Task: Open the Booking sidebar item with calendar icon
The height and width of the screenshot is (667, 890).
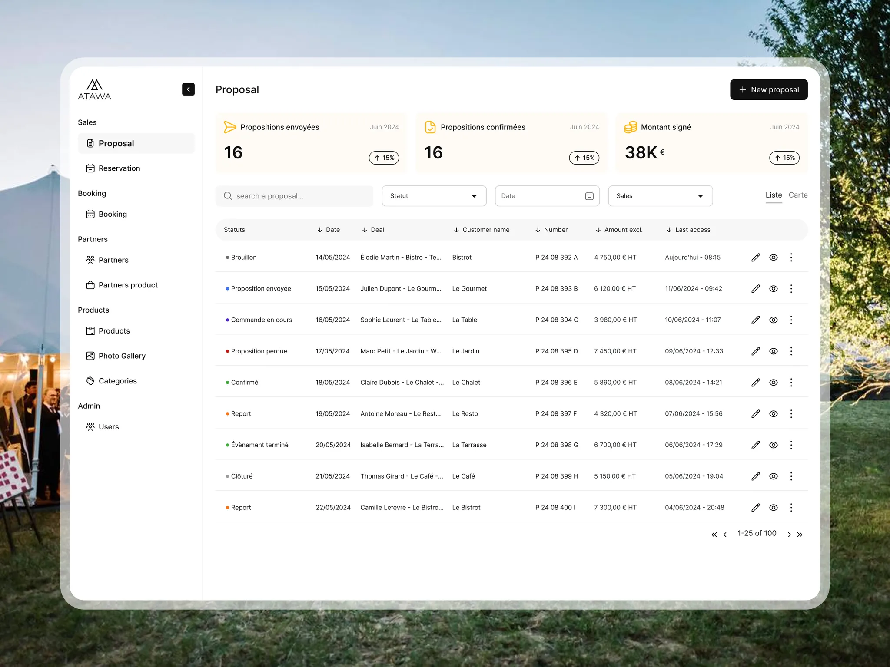Action: (x=136, y=214)
